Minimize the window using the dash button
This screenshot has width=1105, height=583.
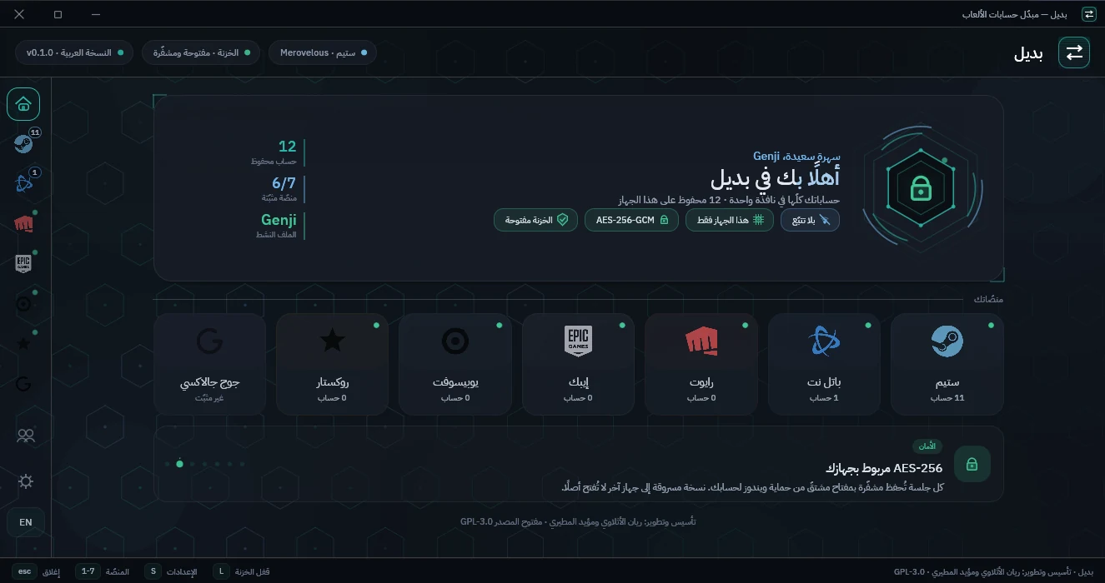click(96, 14)
